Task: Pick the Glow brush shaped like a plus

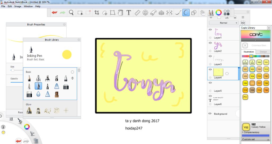Action: pyautogui.click(x=66, y=110)
